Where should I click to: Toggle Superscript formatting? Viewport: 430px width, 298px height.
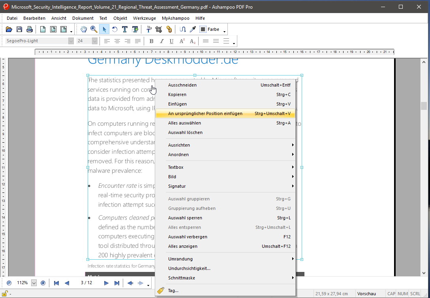(x=182, y=41)
